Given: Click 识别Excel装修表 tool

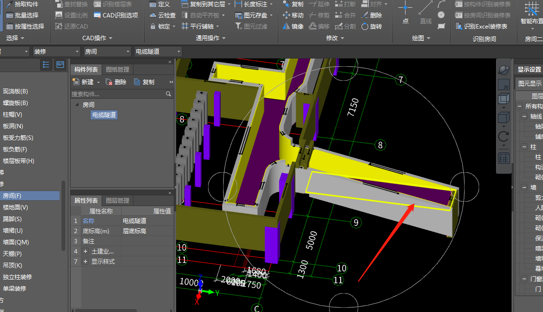Looking at the screenshot, I should tap(481, 26).
